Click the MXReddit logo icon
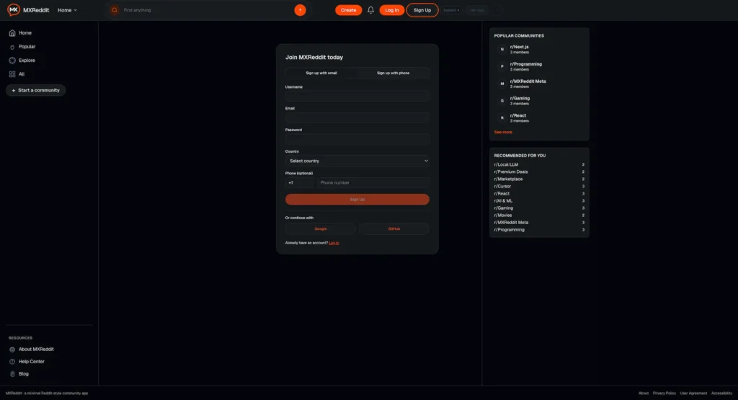This screenshot has width=738, height=400. pyautogui.click(x=14, y=10)
